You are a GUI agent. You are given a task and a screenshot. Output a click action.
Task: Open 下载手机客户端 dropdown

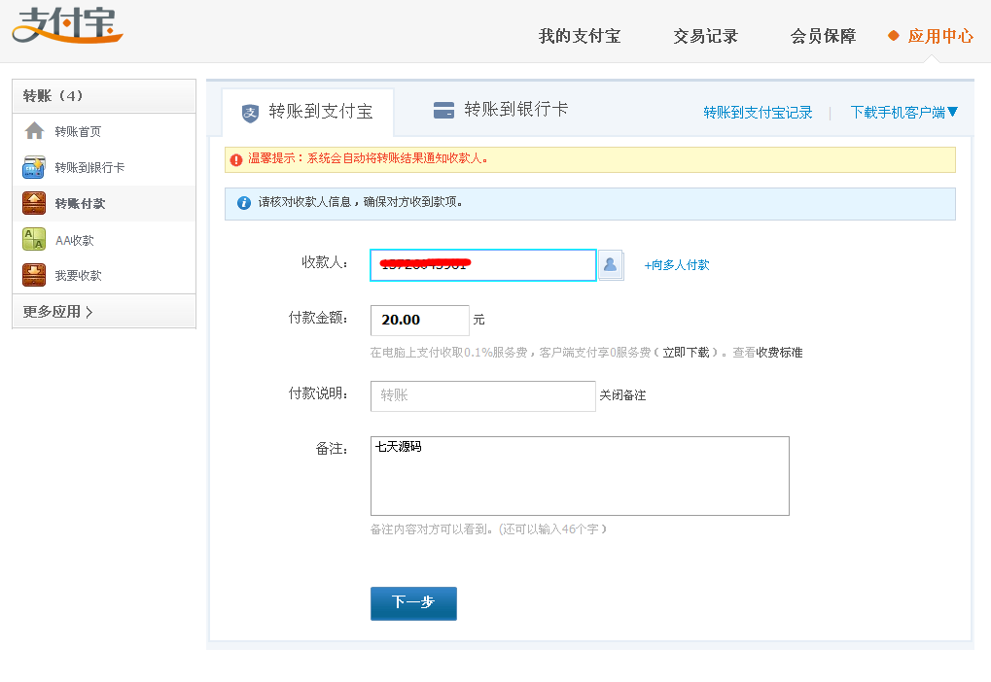click(x=903, y=112)
